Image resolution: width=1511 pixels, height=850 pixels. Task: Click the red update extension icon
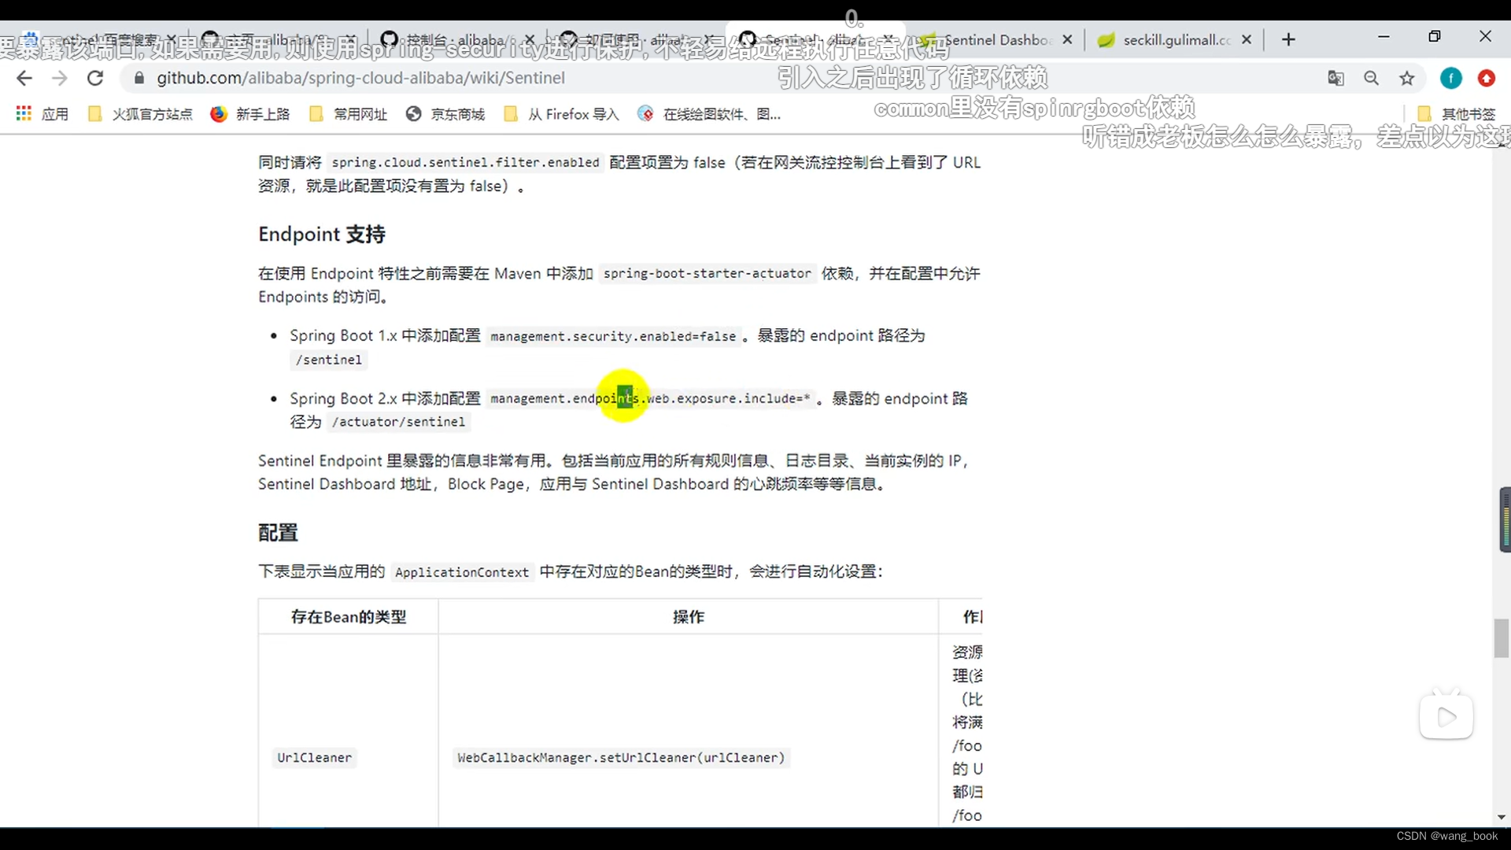click(x=1486, y=78)
